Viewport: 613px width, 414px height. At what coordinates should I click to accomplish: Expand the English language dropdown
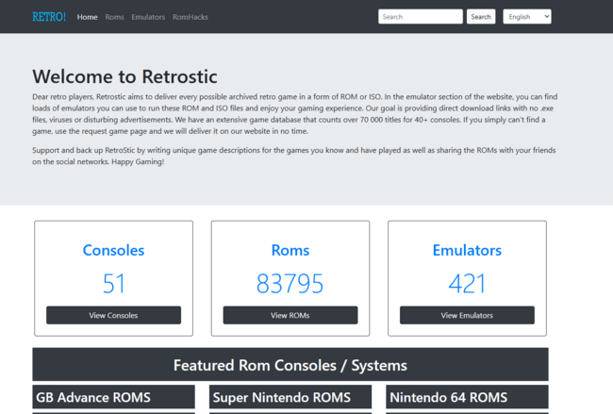(x=527, y=17)
